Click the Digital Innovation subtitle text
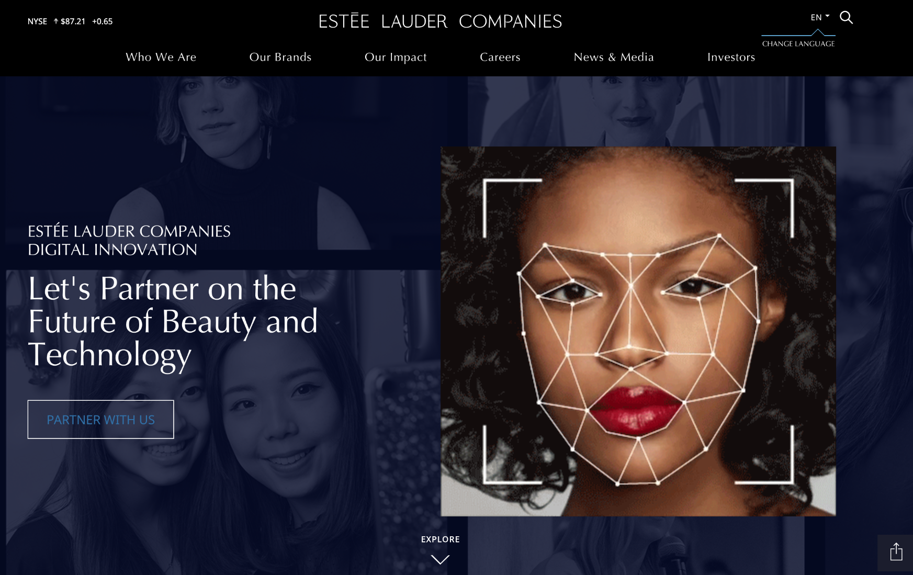This screenshot has height=575, width=913. tap(112, 250)
